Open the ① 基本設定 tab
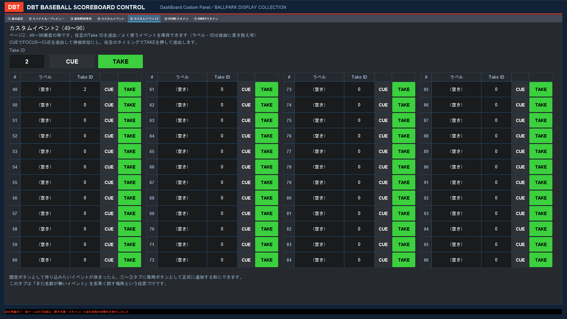Image resolution: width=567 pixels, height=319 pixels. [x=16, y=19]
